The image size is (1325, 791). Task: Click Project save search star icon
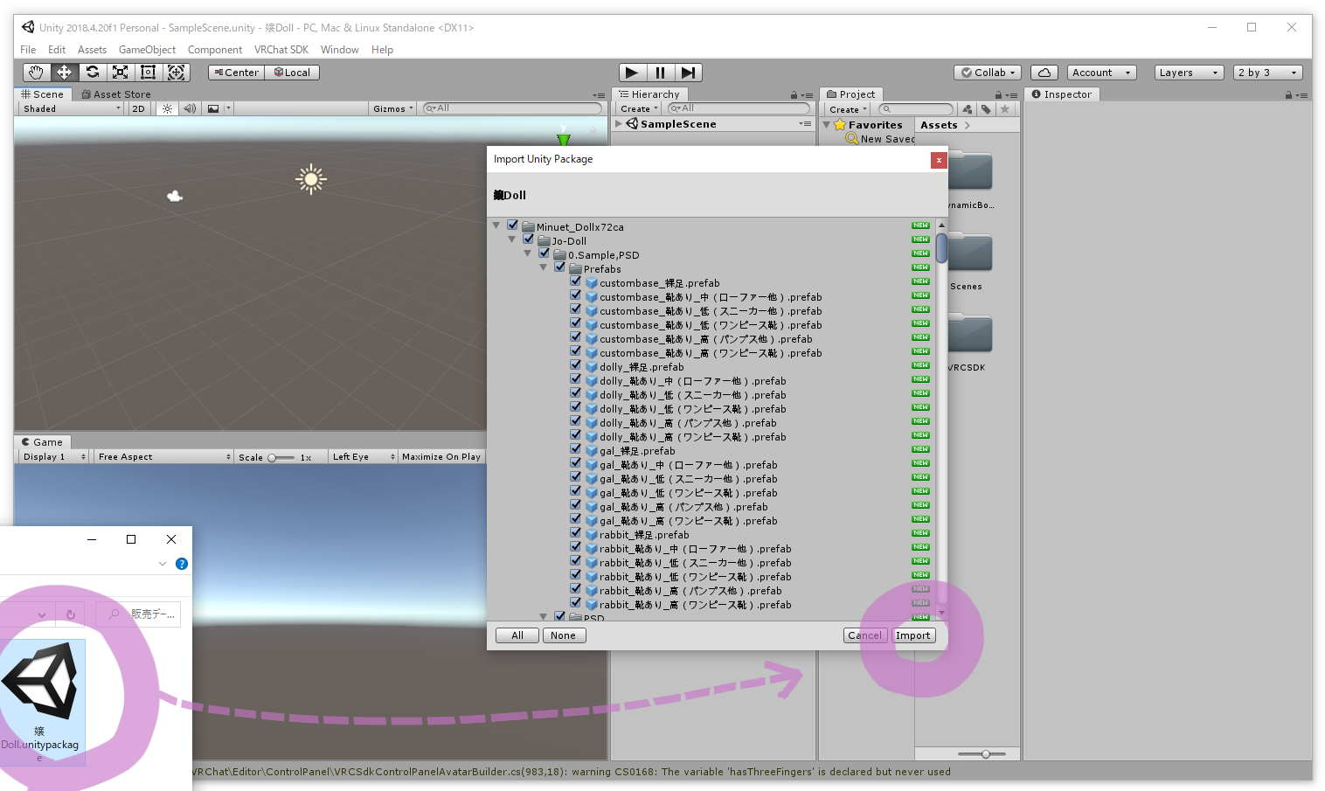(x=1005, y=109)
